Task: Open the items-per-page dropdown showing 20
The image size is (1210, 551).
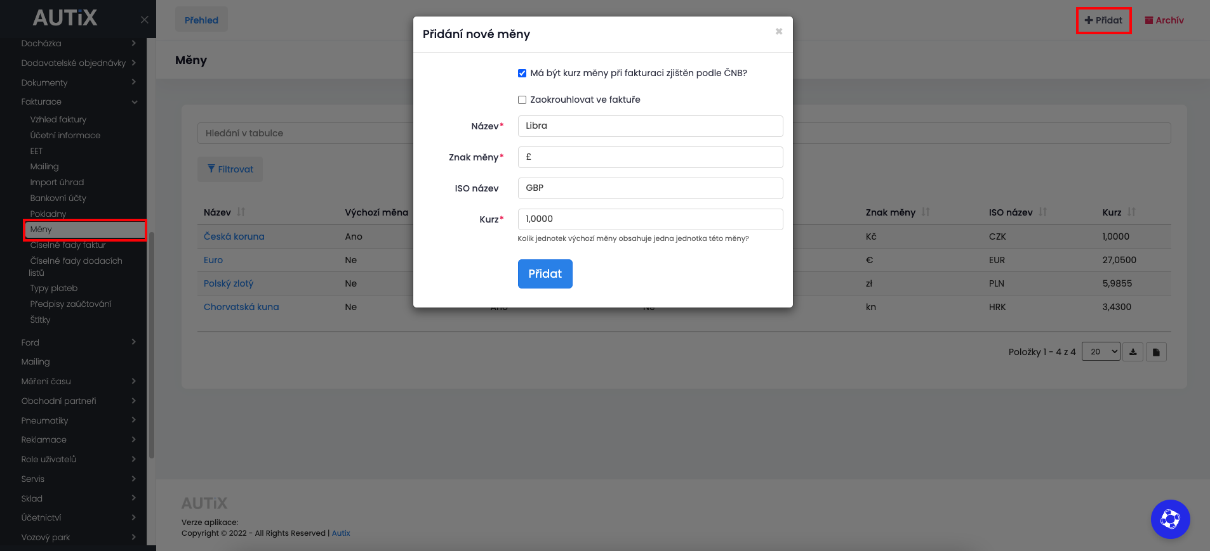Action: pyautogui.click(x=1101, y=352)
